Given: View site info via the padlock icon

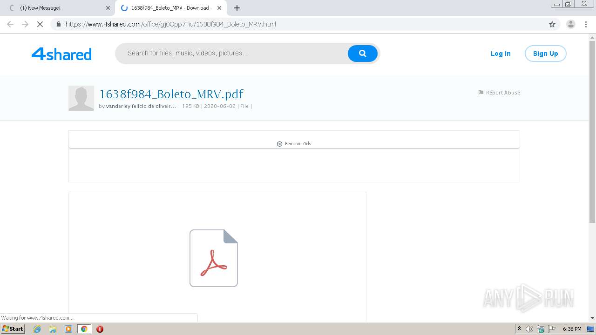Looking at the screenshot, I should [58, 24].
